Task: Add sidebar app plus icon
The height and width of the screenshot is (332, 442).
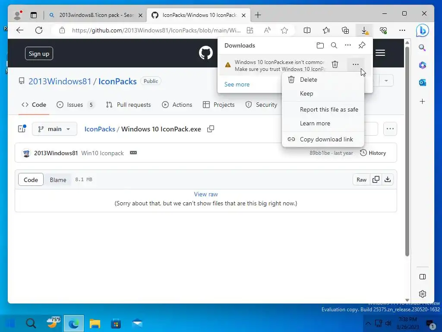Action: [x=422, y=101]
